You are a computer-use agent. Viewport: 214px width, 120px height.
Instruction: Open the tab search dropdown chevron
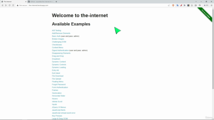click(196, 2)
